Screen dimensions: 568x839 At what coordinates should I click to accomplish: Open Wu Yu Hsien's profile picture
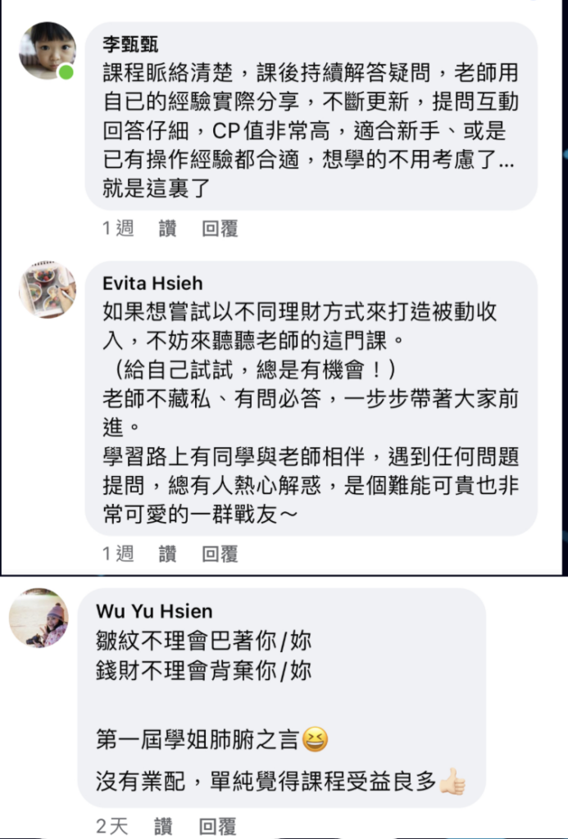tap(39, 618)
